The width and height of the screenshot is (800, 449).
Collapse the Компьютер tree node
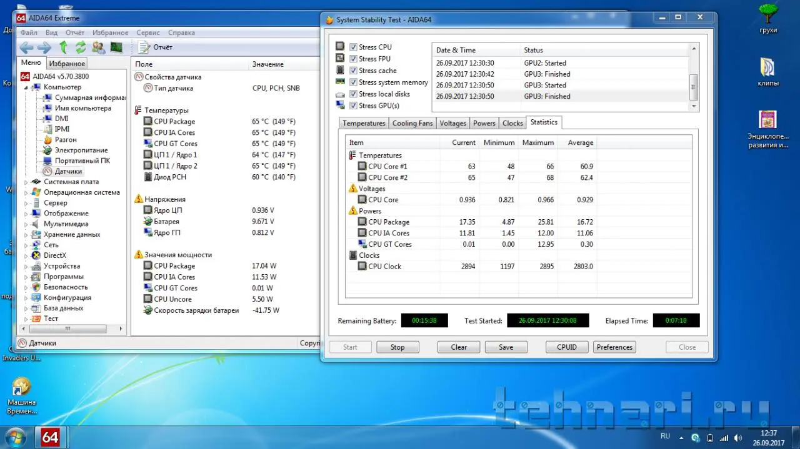(26, 87)
